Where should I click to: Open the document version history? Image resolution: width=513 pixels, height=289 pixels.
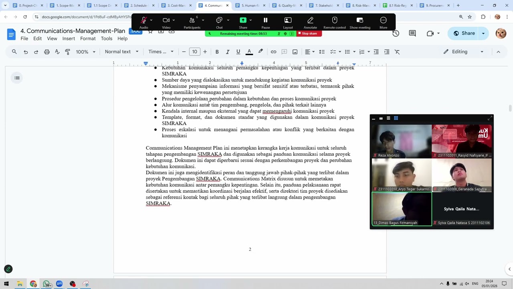[396, 33]
